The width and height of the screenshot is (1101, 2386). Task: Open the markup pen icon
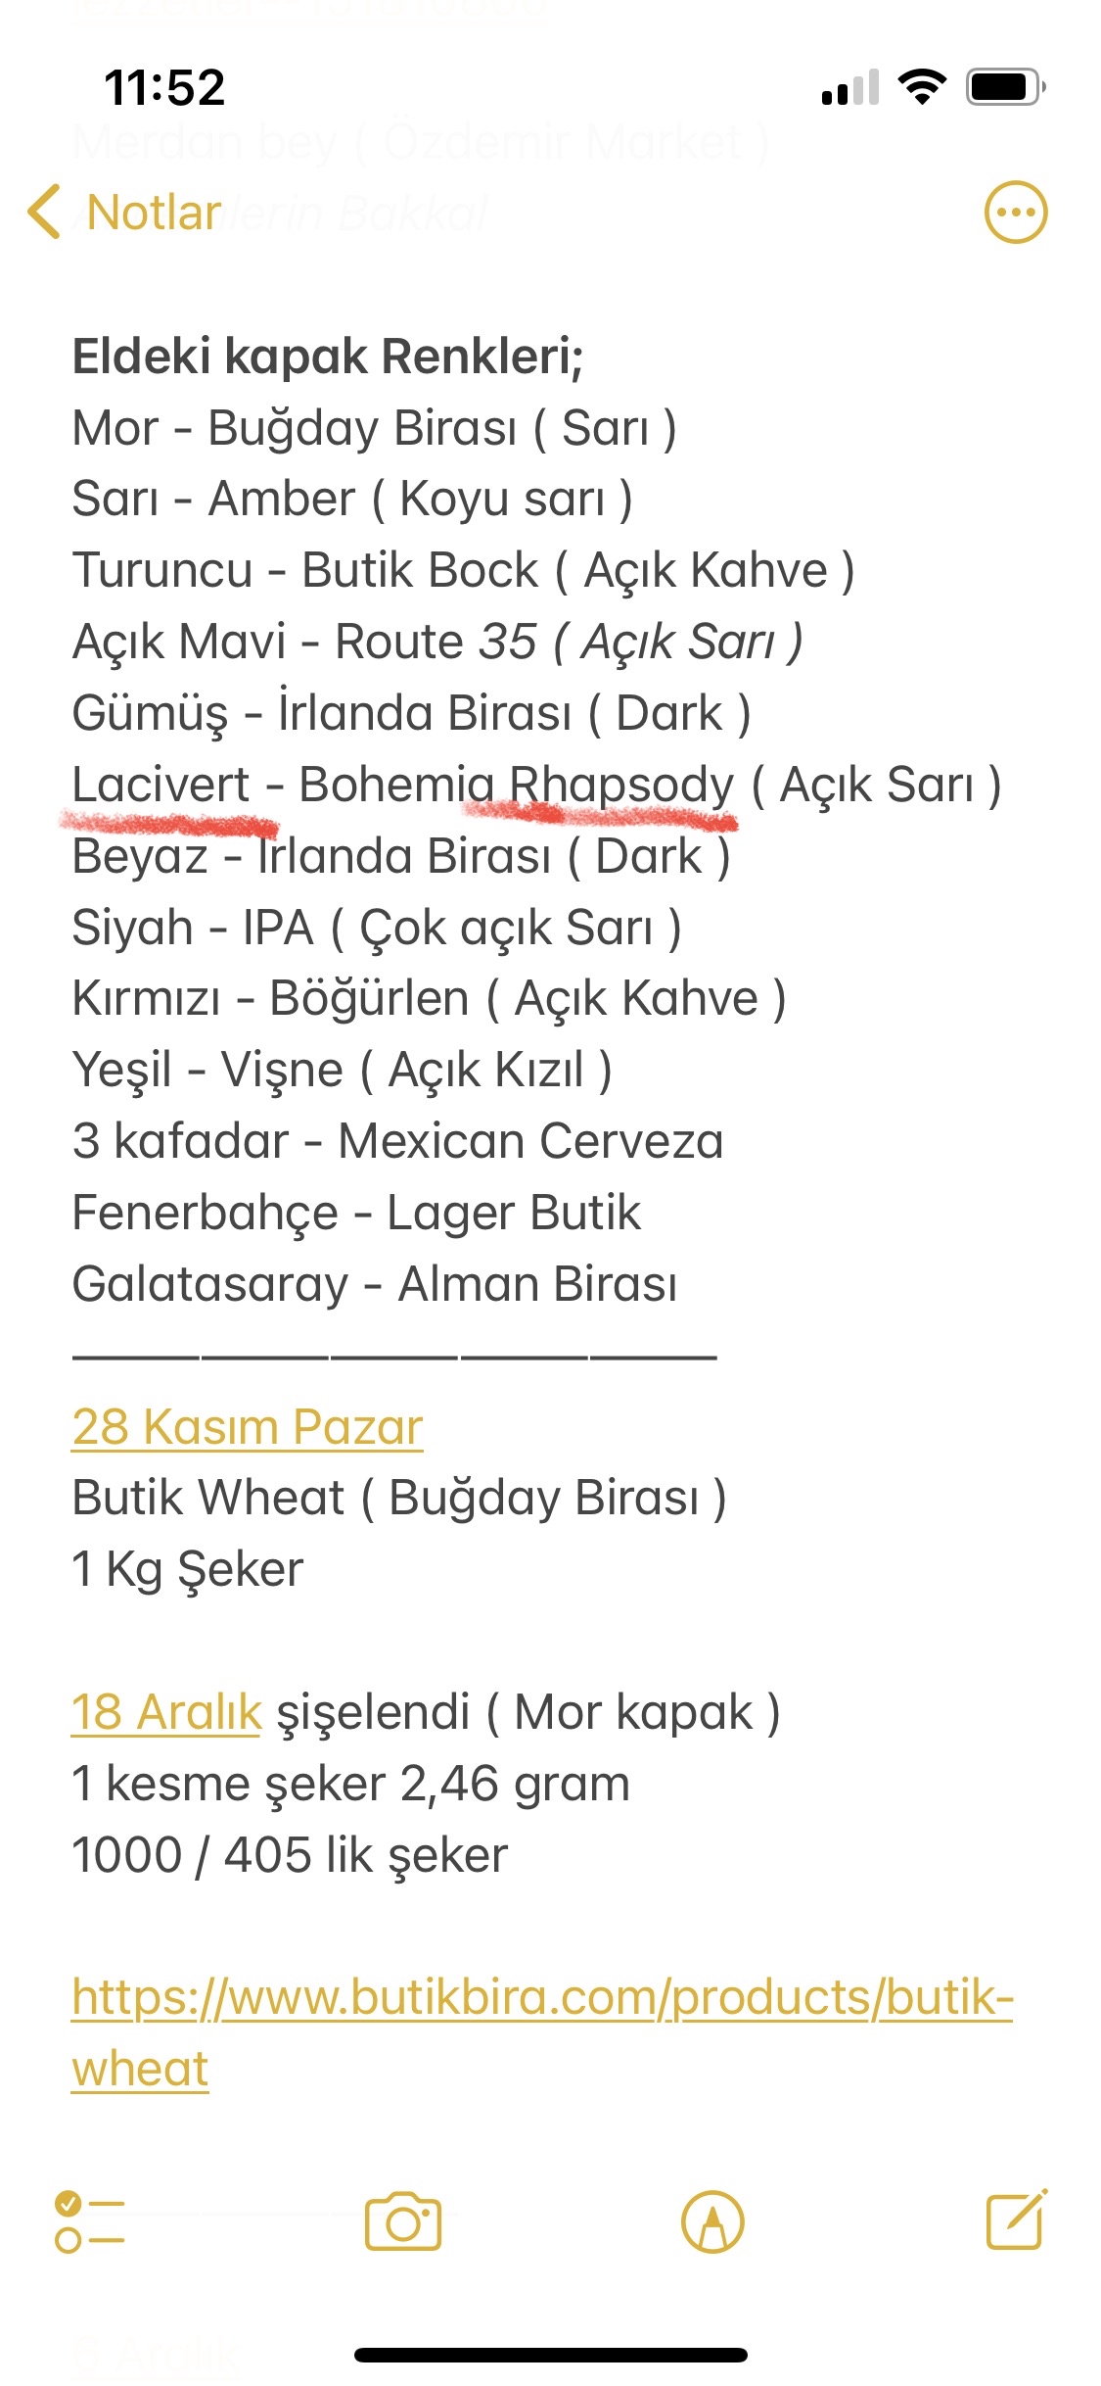tap(712, 2222)
